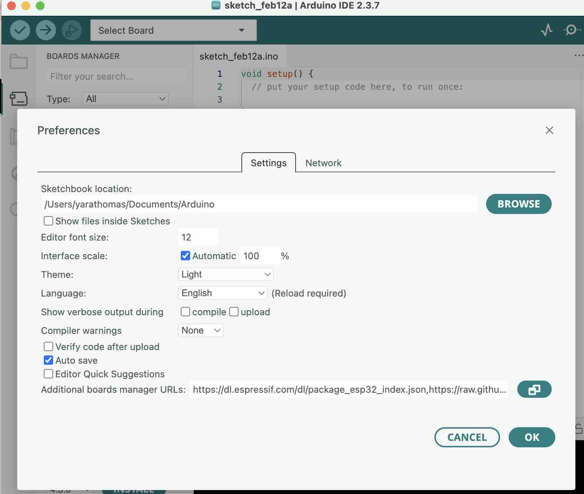Switch to the Settings tab
This screenshot has height=494, width=584.
269,163
